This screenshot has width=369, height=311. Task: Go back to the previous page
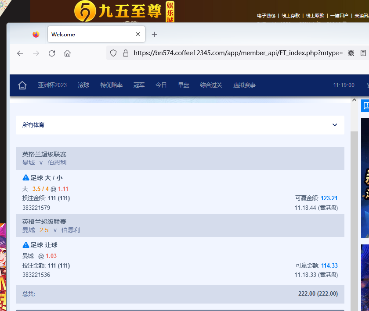click(x=20, y=53)
